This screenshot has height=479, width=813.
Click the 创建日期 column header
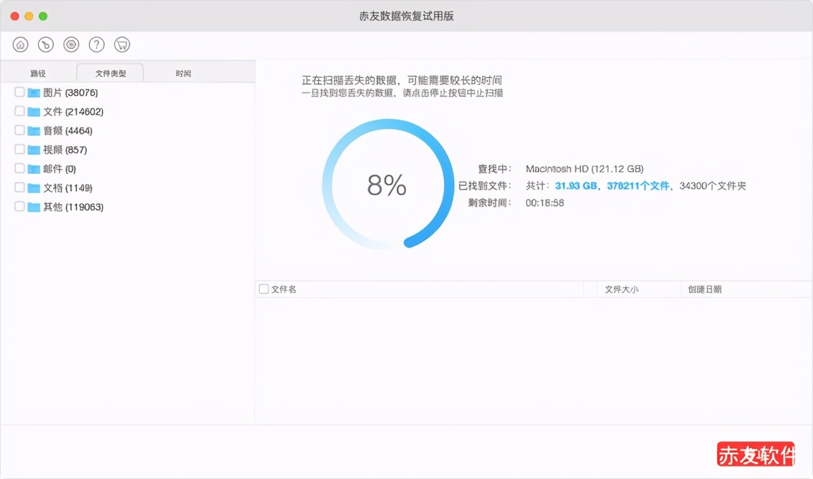point(704,288)
